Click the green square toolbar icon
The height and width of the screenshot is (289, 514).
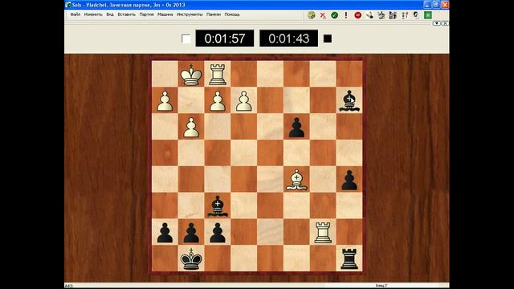coord(428,15)
